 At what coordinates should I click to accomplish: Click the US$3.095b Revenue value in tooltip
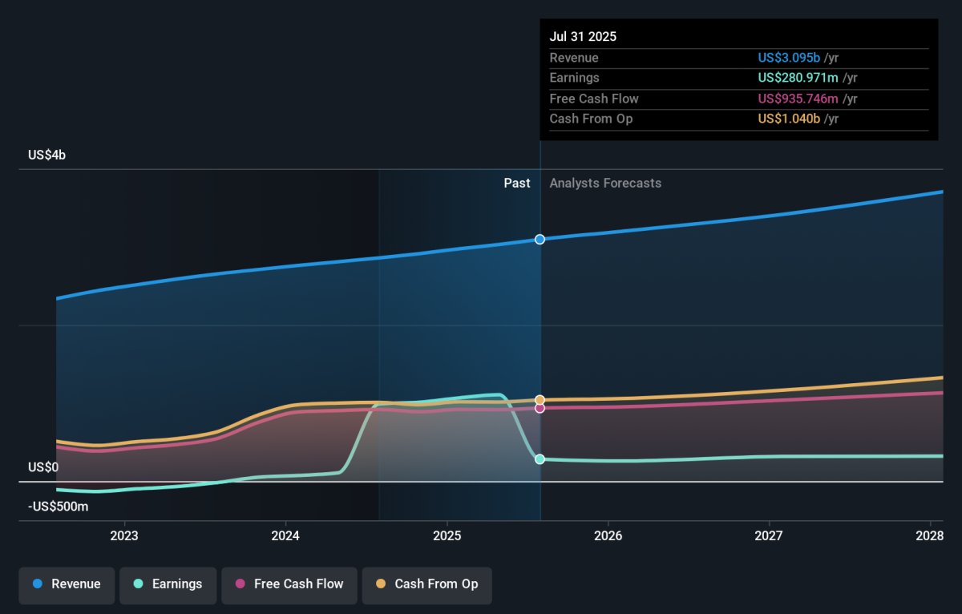pos(789,58)
